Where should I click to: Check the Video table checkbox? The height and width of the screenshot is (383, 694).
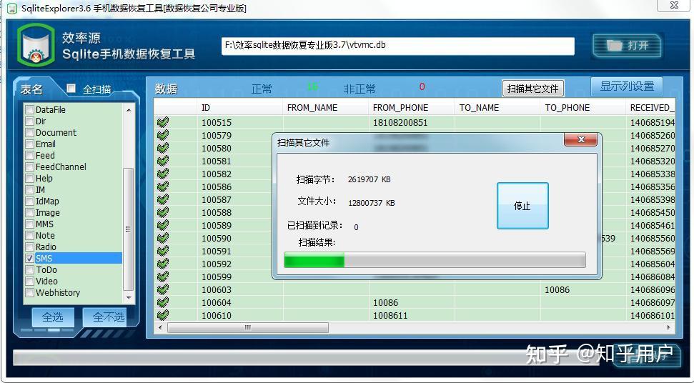(x=29, y=281)
